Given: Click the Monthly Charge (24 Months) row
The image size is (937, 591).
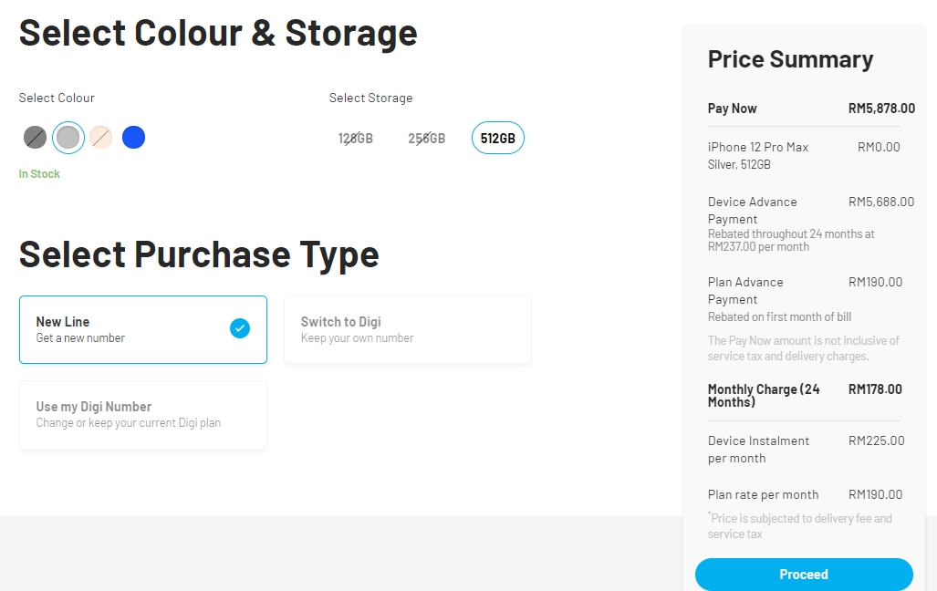Looking at the screenshot, I should 803,395.
